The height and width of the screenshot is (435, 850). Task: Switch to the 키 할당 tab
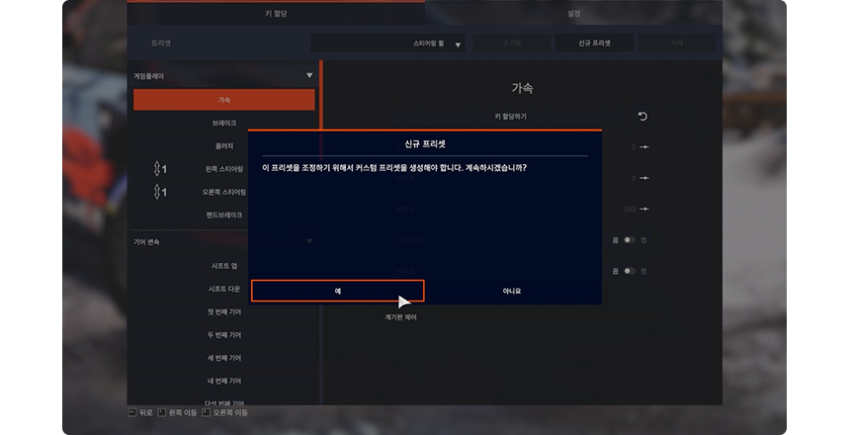point(276,15)
